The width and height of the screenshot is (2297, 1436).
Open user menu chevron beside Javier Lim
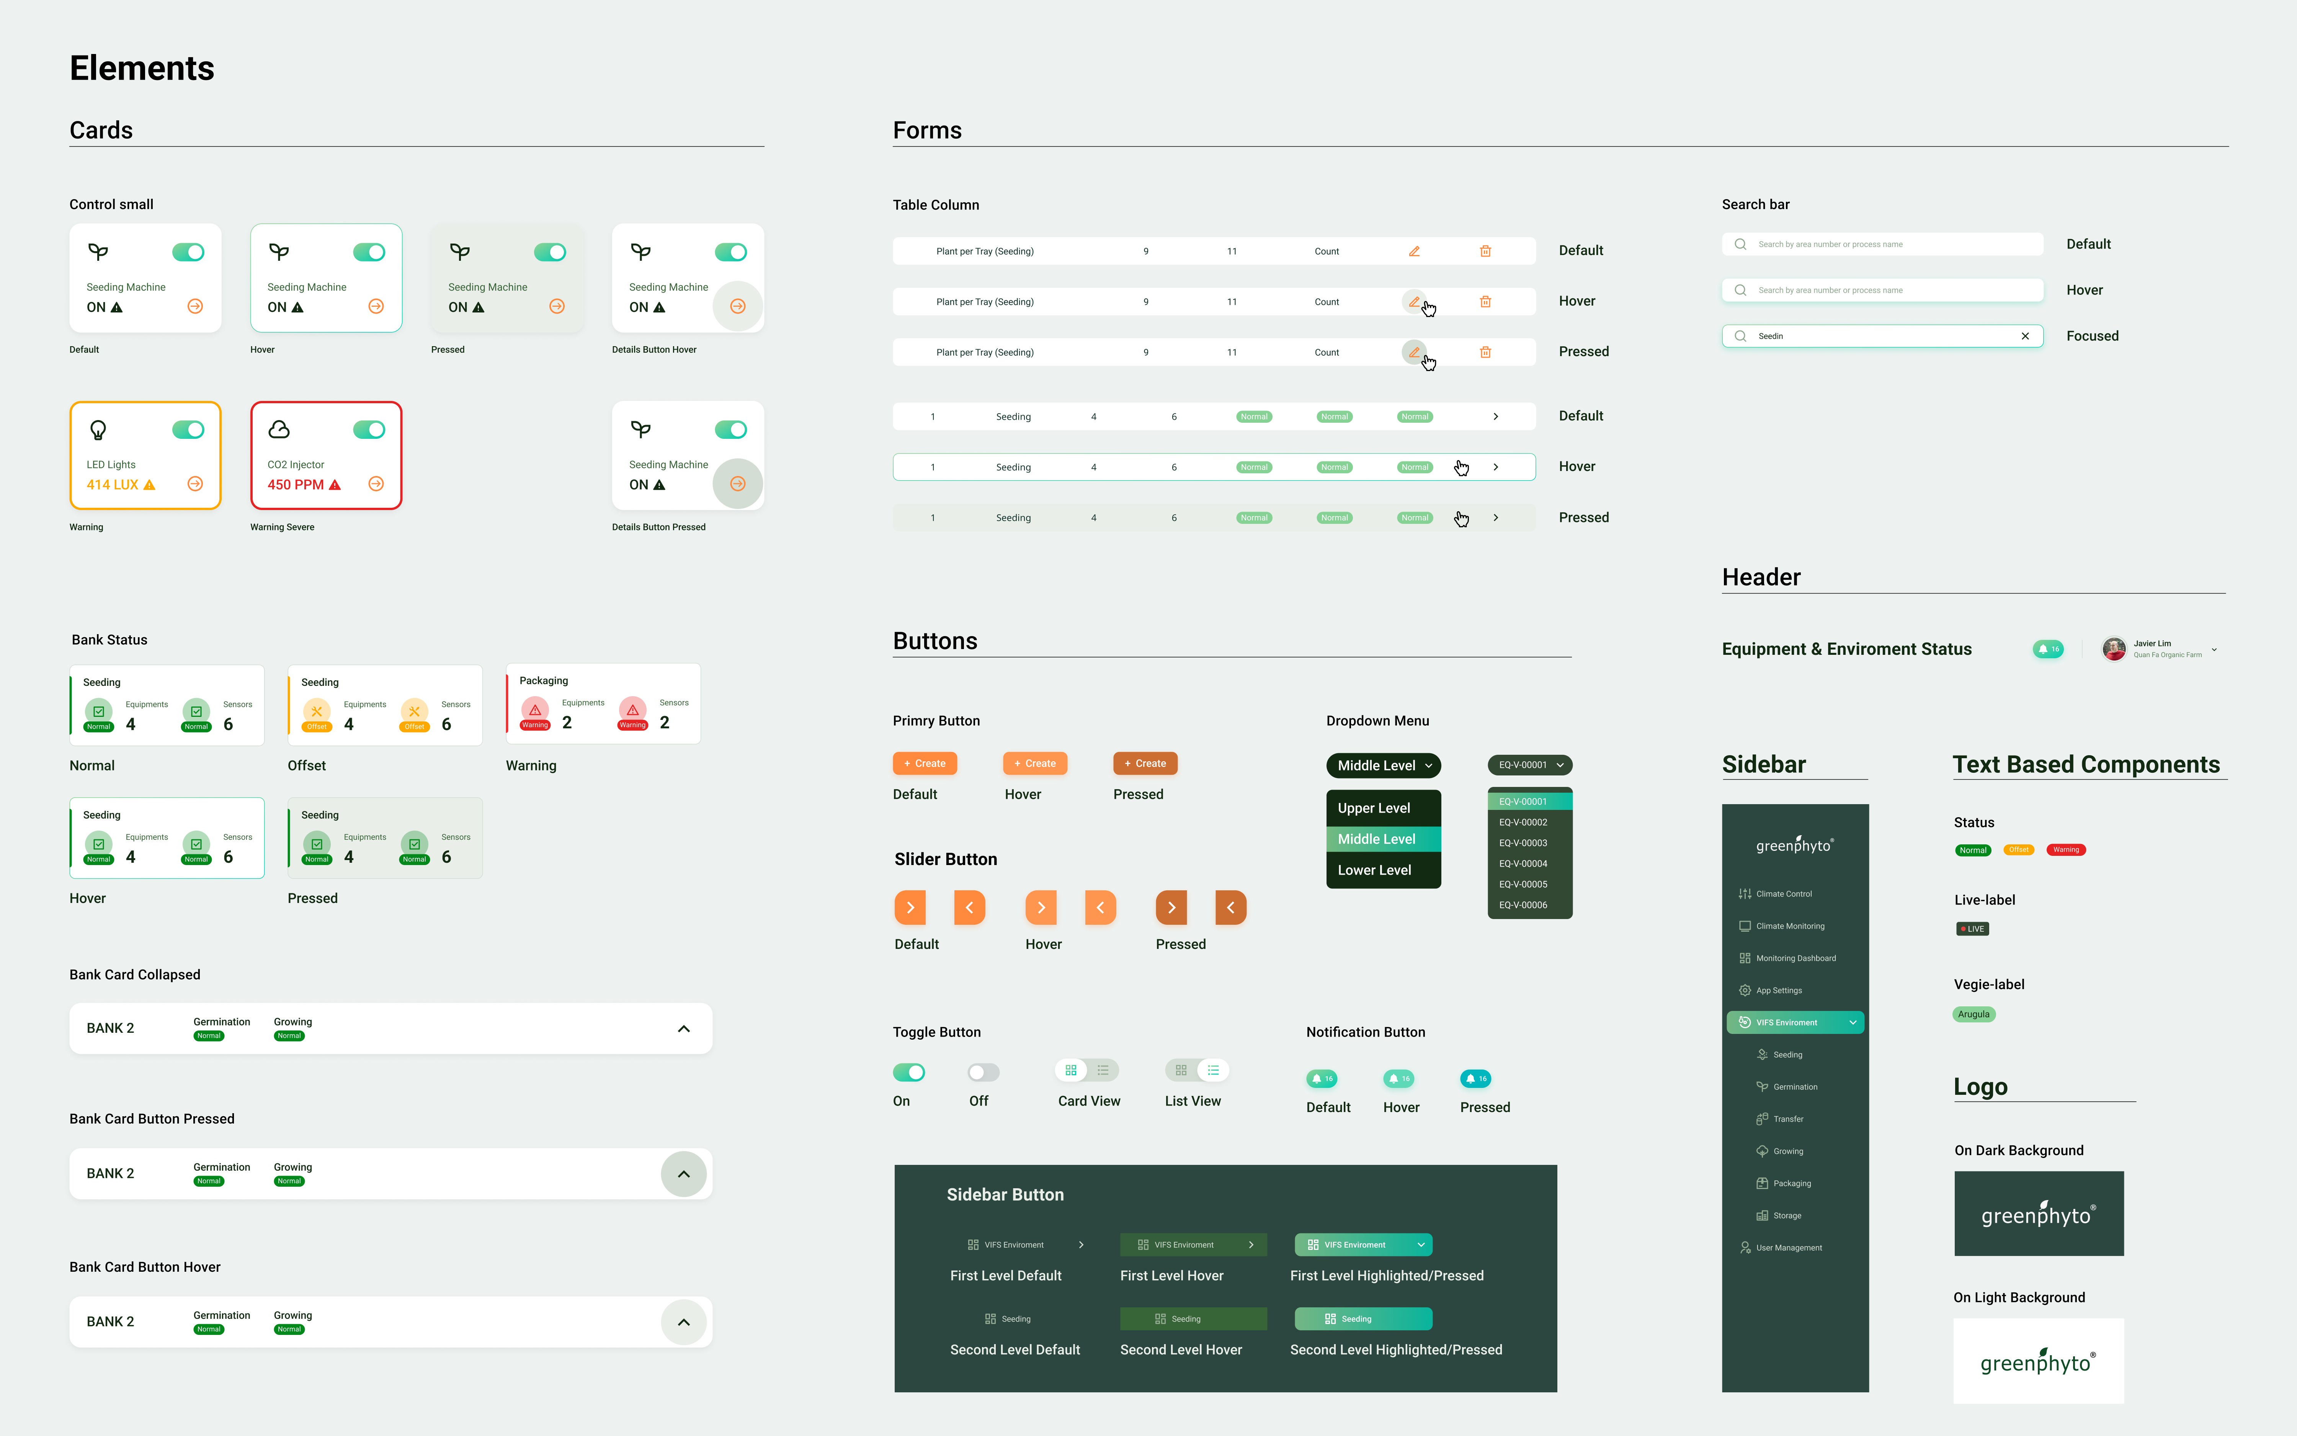tap(2214, 649)
